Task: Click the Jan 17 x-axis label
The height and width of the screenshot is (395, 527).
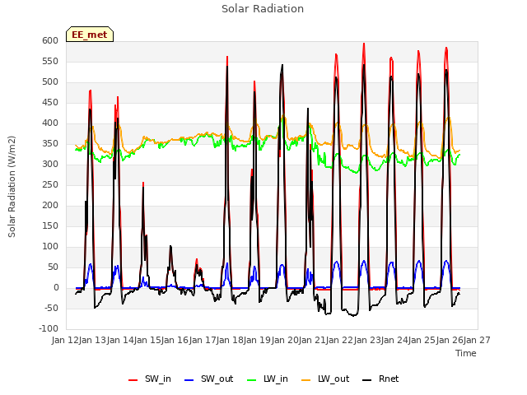Action: [203, 340]
